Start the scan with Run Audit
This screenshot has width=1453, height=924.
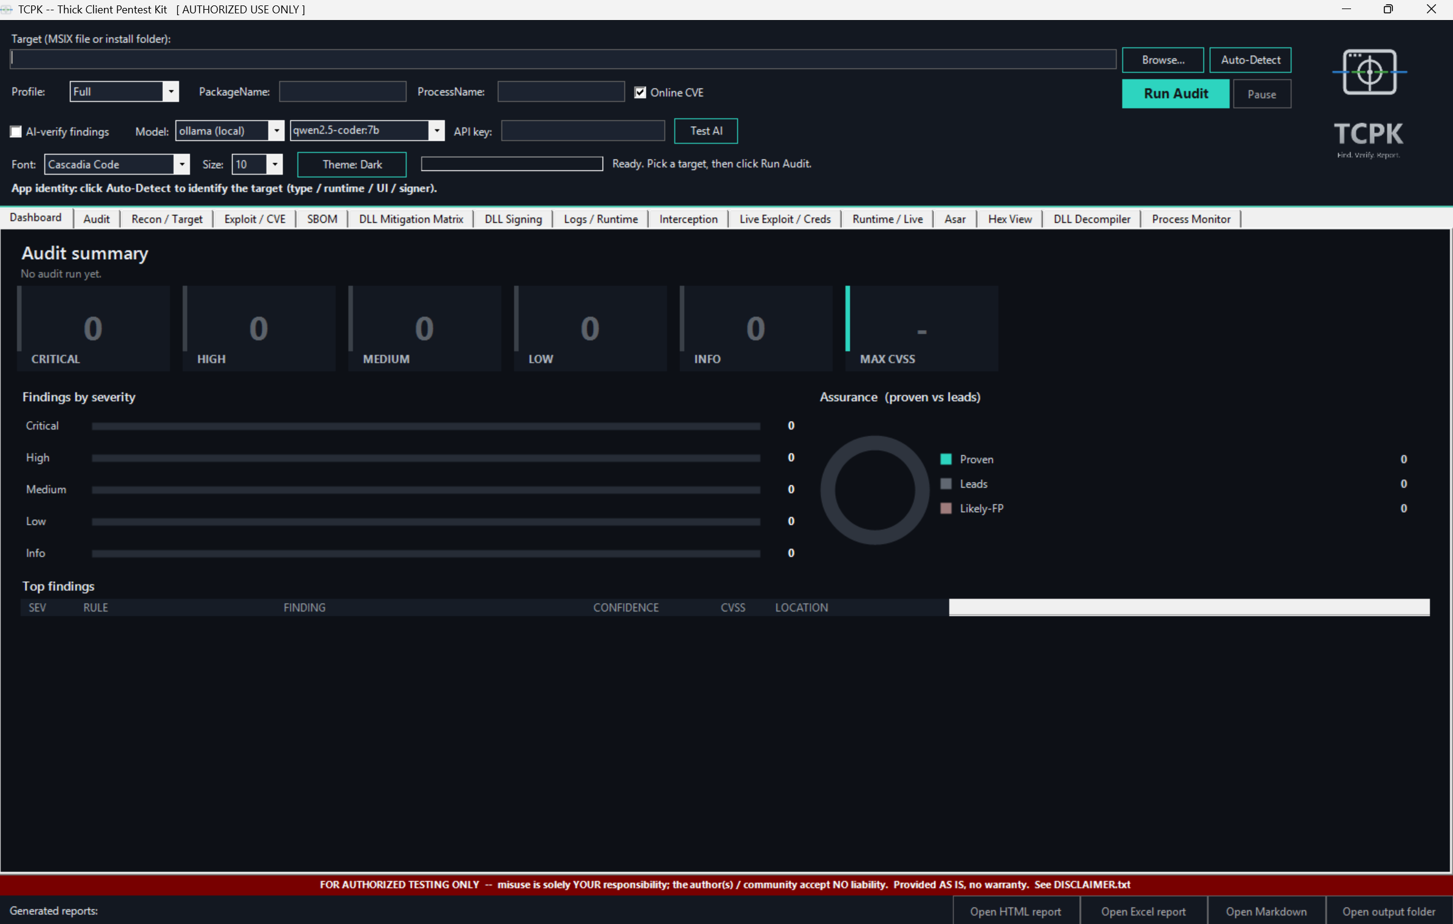pos(1176,93)
